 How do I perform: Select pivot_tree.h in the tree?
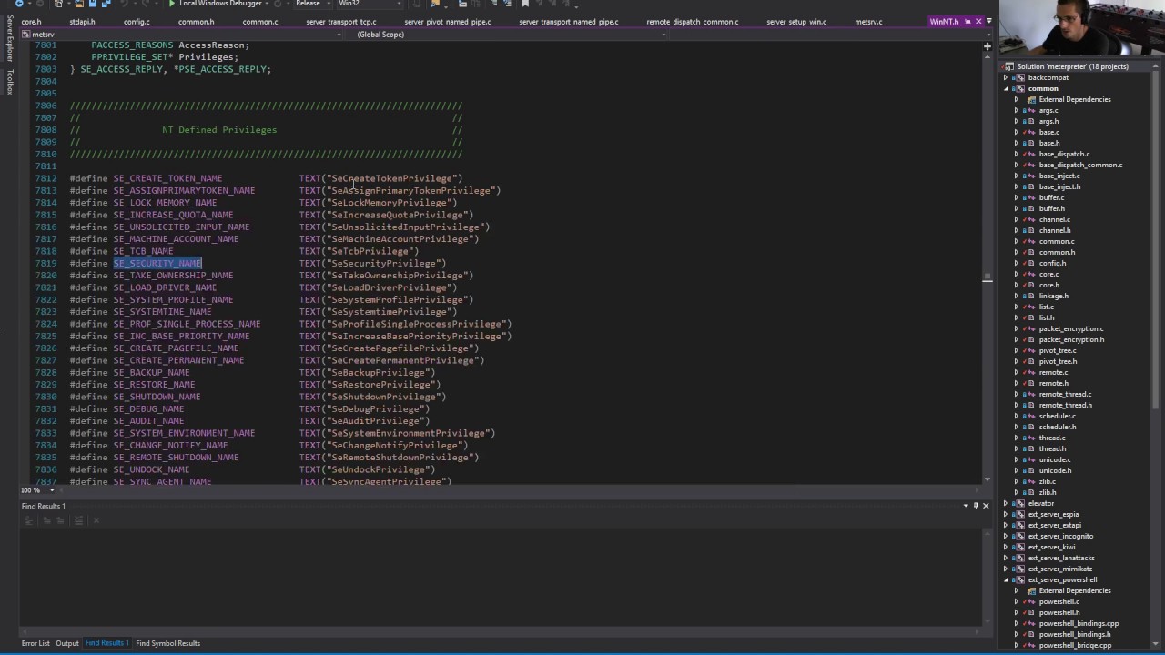1057,361
